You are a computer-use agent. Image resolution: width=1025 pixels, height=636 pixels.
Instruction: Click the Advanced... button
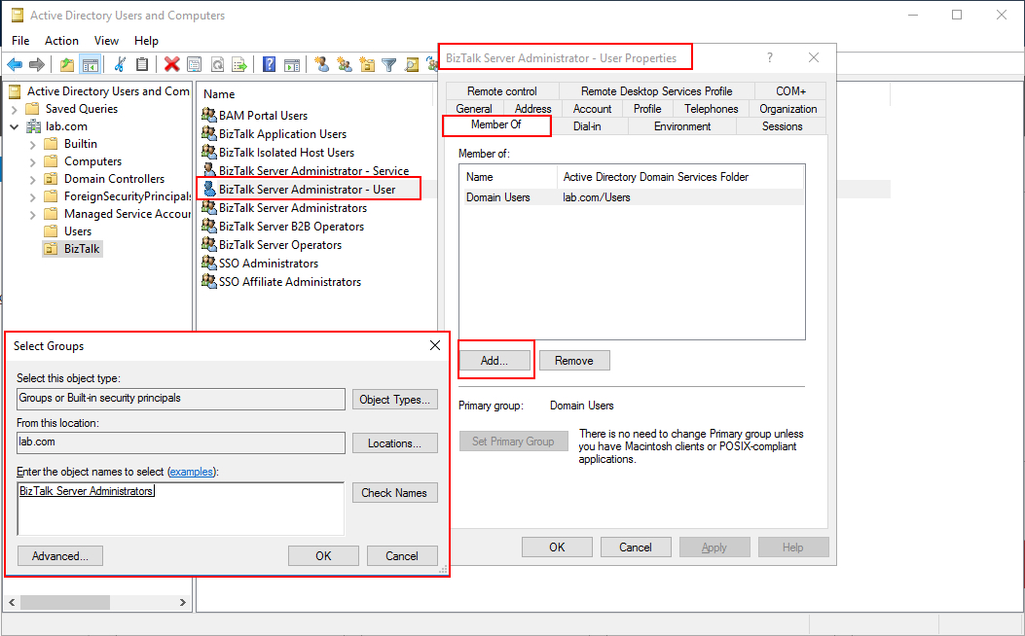click(x=60, y=556)
